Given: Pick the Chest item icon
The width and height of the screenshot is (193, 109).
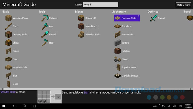Looking at the screenshot, I should click(x=8, y=43).
